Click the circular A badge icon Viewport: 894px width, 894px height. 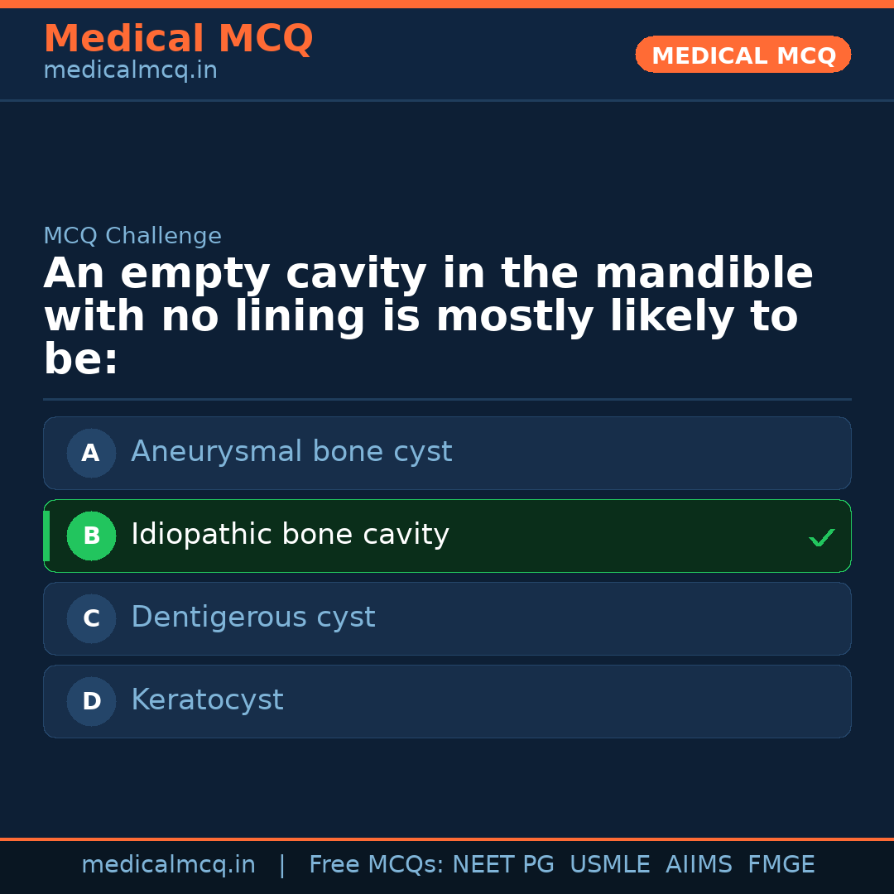click(x=91, y=453)
